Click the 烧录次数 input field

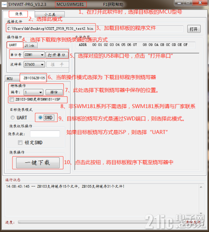45,134
